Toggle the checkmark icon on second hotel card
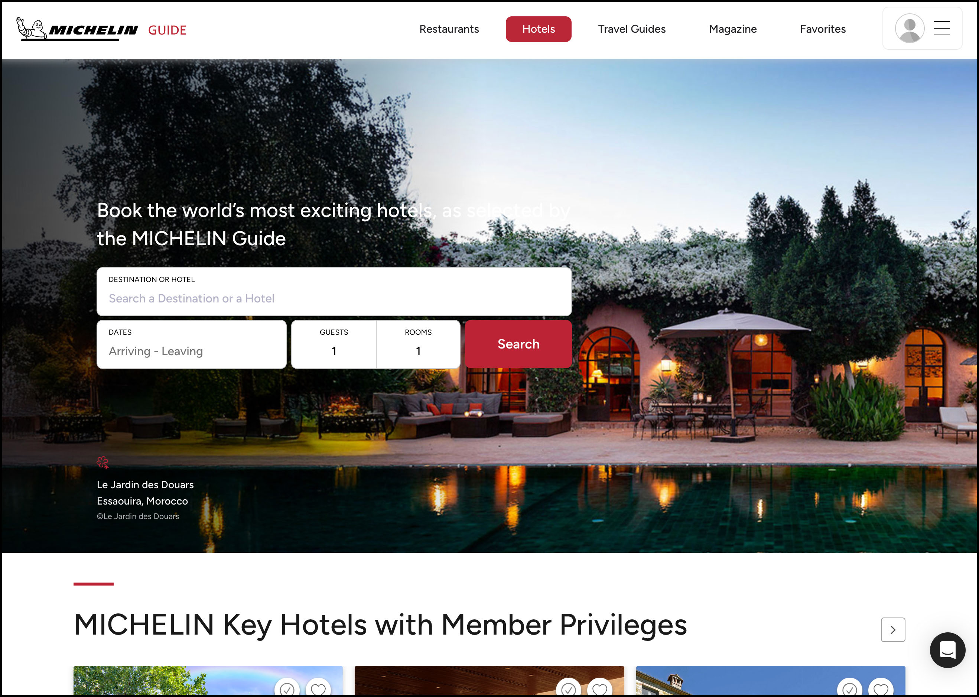Screen dimensions: 979x697 (x=569, y=688)
